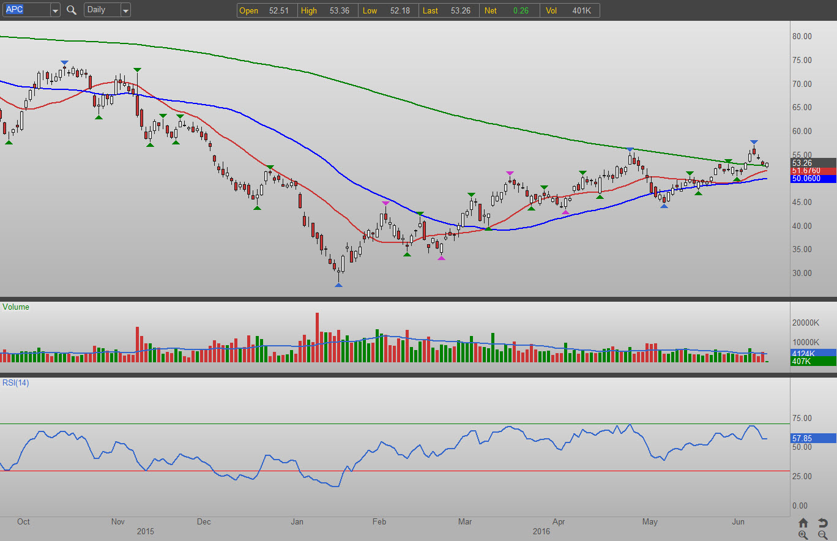
Task: Click the Volume panel label
Action: [16, 307]
